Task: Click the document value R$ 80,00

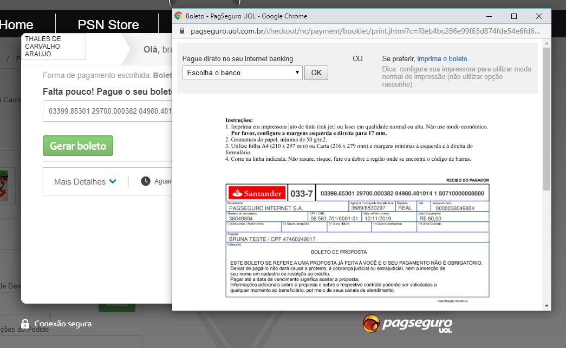Action: (x=430, y=219)
